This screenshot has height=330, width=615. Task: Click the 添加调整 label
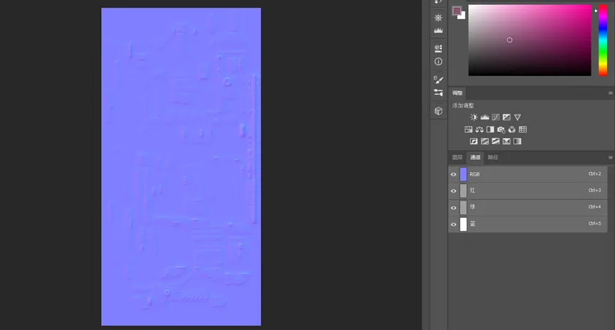point(463,106)
